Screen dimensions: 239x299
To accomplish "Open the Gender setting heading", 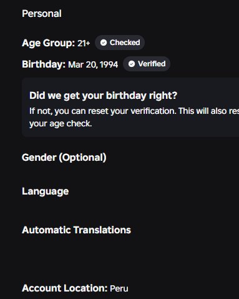I will (x=64, y=158).
